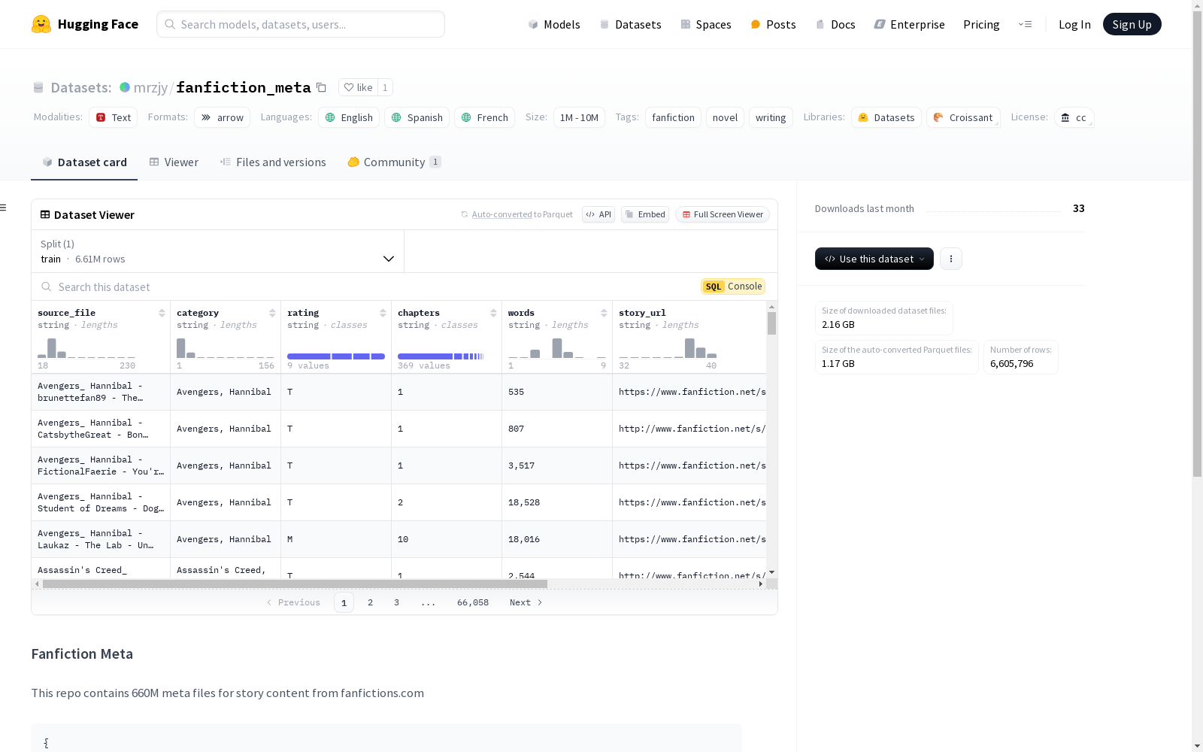
Task: Click the heart like button
Action: tap(358, 87)
